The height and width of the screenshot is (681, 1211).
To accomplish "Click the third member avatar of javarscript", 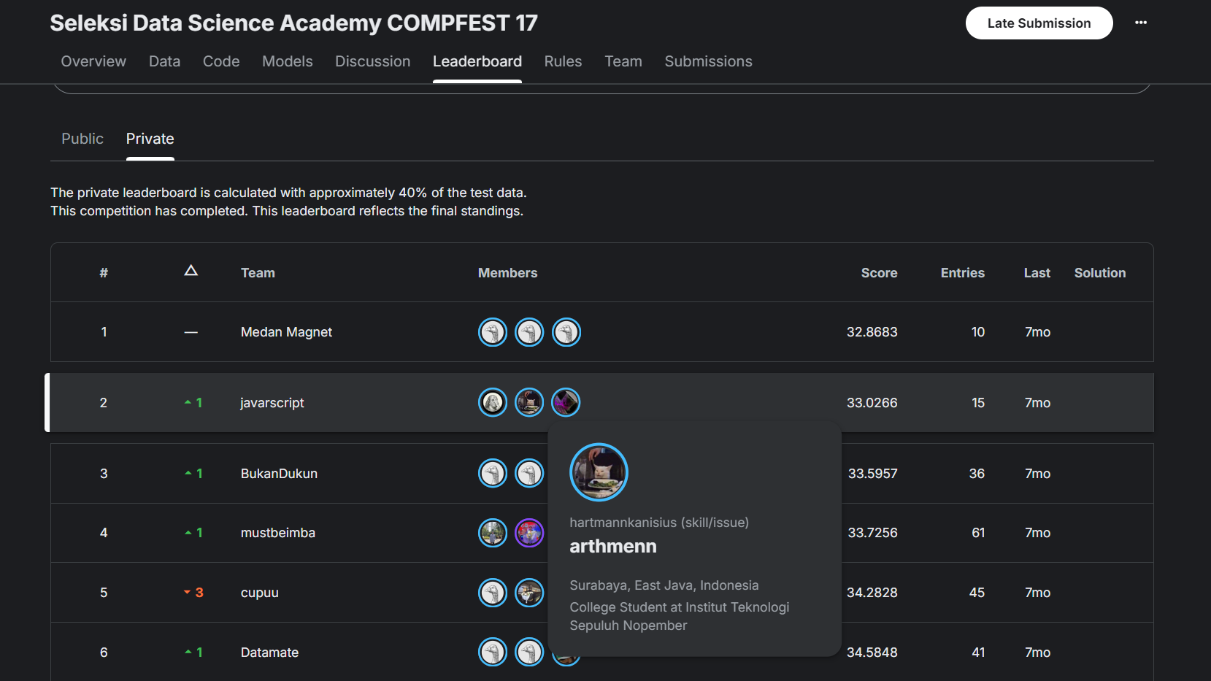I will point(566,402).
